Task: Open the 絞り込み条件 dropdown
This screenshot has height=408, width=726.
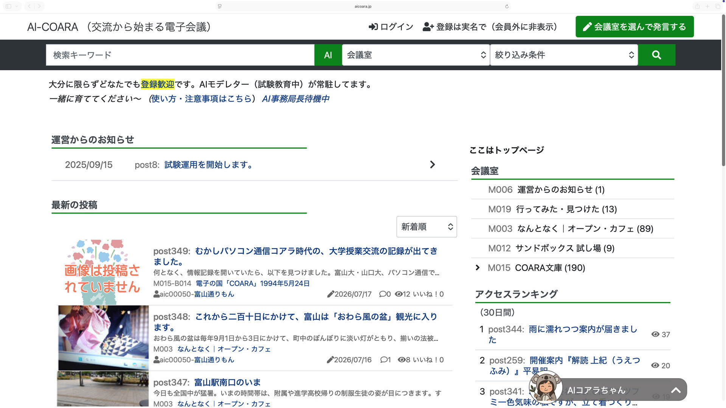Action: pos(564,55)
